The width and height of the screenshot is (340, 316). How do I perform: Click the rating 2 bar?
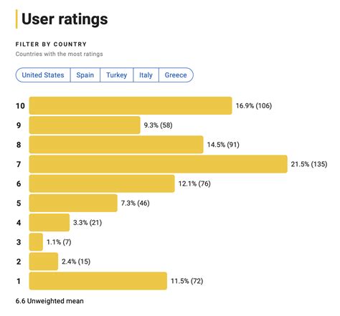tap(44, 262)
